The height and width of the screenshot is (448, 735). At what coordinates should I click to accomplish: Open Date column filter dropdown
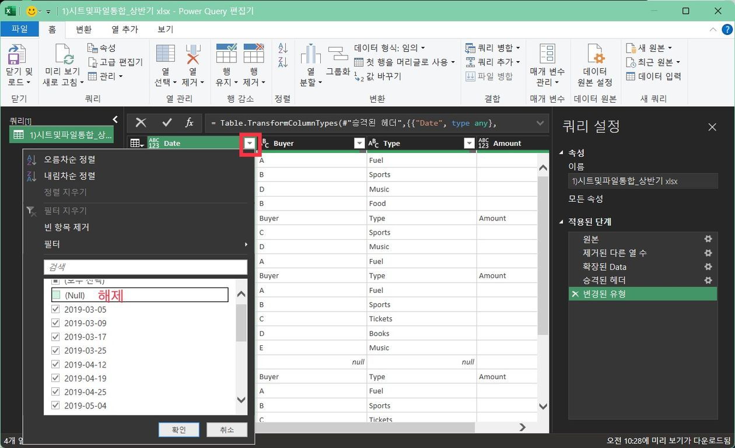250,143
